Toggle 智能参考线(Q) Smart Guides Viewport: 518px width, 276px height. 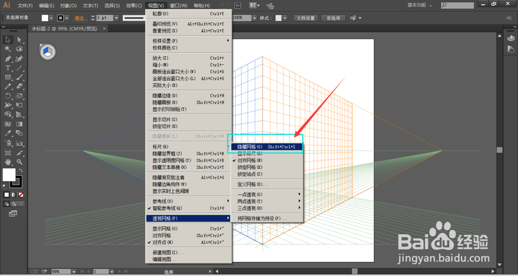click(x=189, y=208)
